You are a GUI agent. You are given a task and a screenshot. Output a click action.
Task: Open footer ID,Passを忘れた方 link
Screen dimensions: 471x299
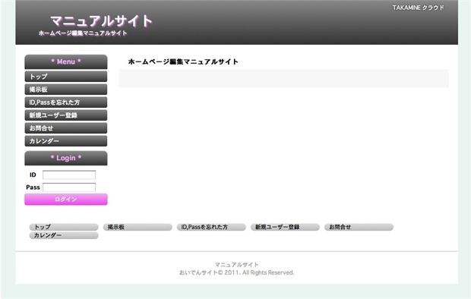[211, 227]
